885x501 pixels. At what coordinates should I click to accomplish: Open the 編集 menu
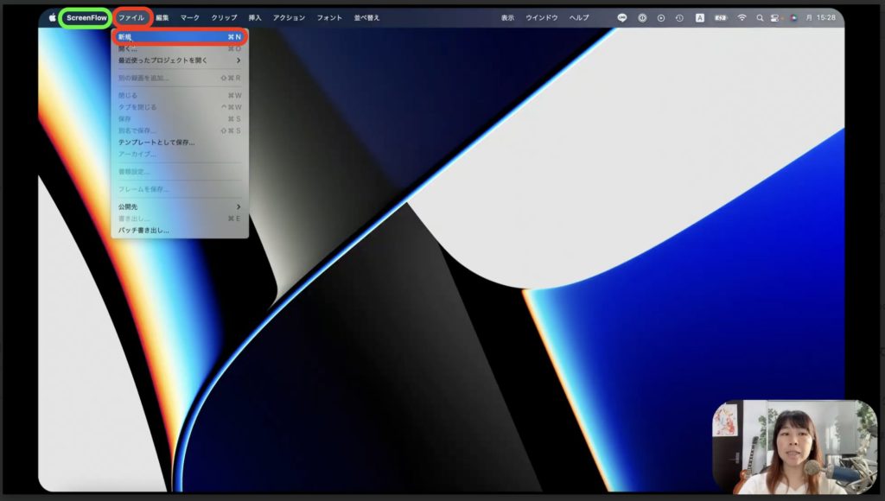click(162, 17)
